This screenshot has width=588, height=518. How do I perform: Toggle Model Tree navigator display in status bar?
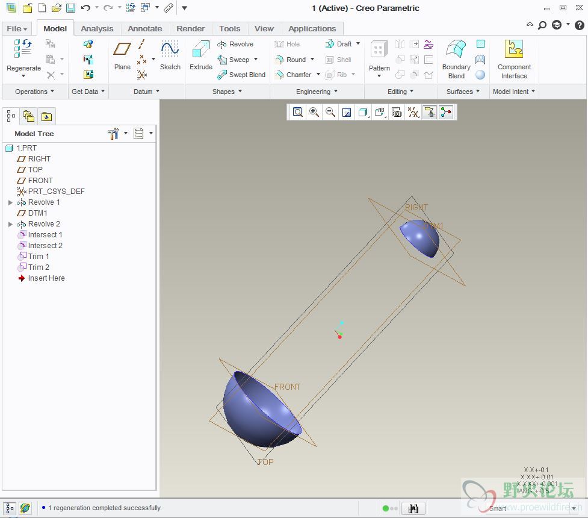pos(10,508)
